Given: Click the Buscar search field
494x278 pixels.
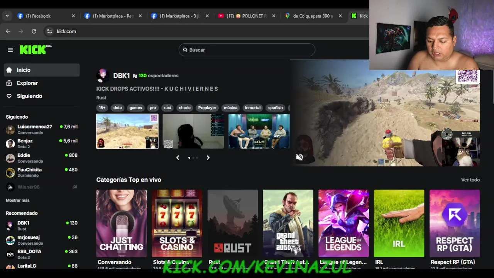Looking at the screenshot, I should (247, 50).
